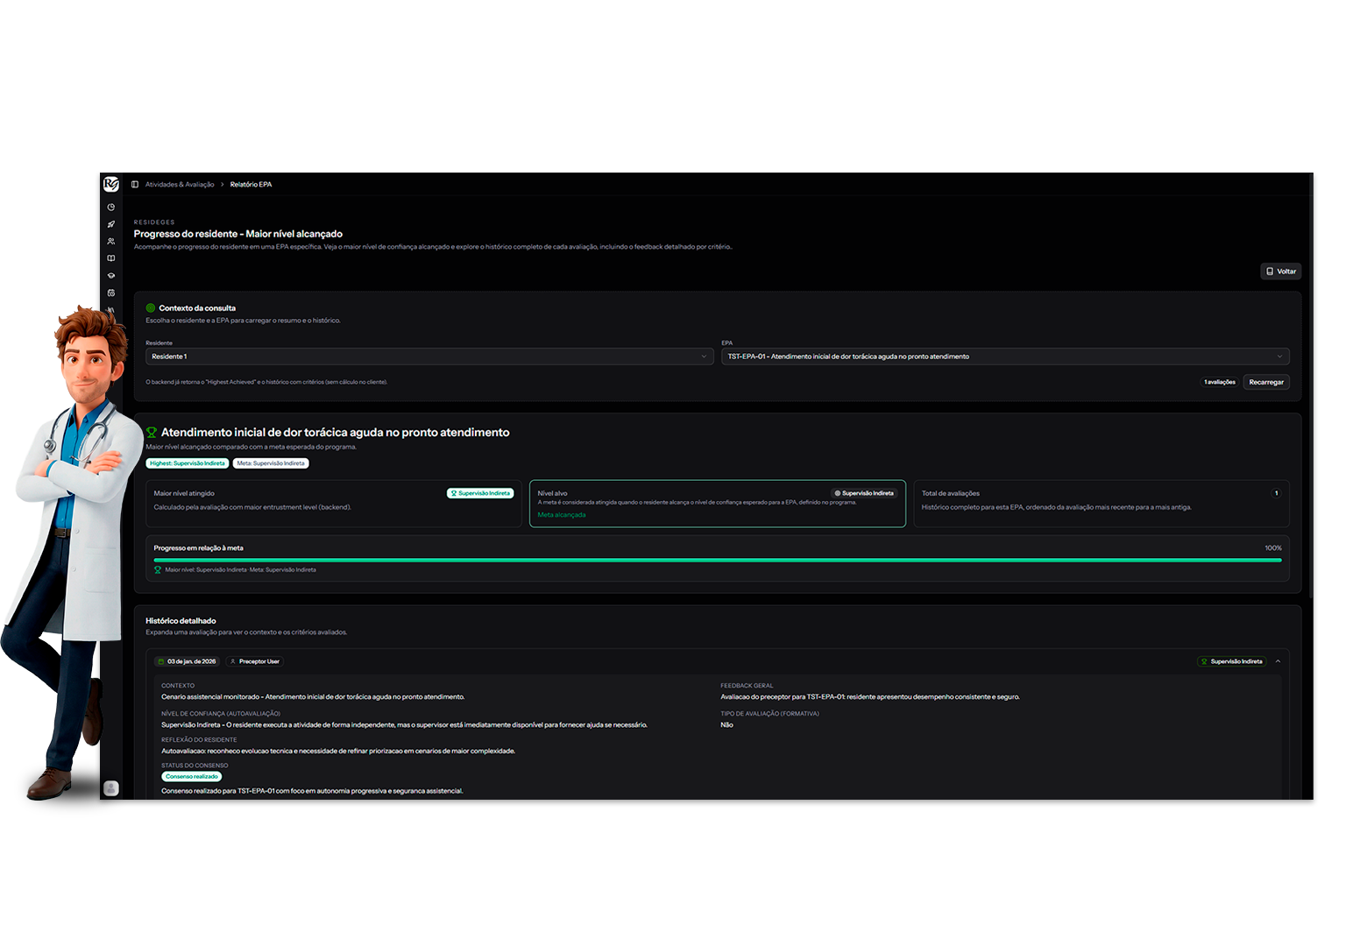Collapse the 03 de jan. de 2026 evaluation
This screenshot has width=1360, height=946.
pyautogui.click(x=1278, y=661)
